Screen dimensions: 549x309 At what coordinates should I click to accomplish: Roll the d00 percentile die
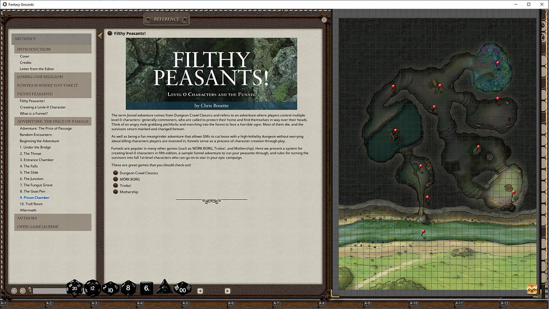point(182,289)
